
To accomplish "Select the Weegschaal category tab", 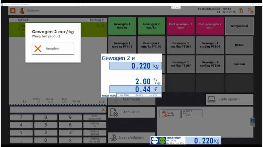I will [x=239, y=26].
